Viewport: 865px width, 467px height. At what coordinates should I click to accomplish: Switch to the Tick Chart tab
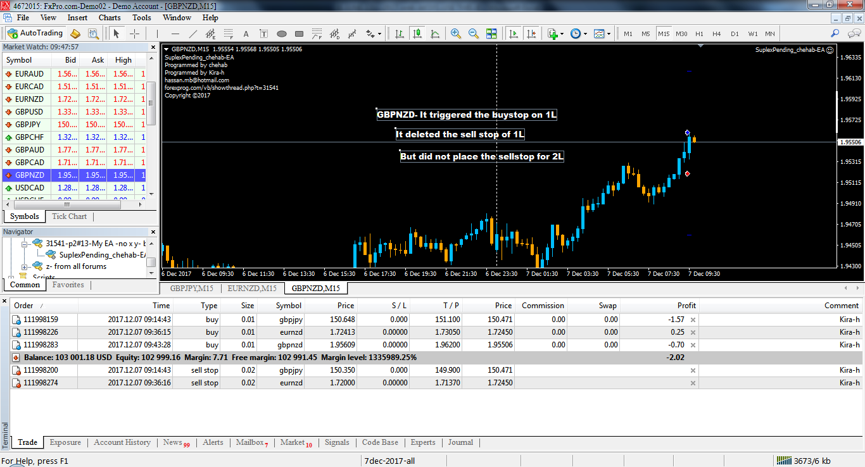coord(69,216)
